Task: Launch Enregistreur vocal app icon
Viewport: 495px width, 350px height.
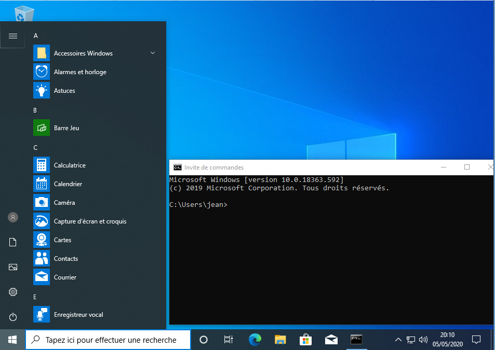Action: (x=42, y=314)
